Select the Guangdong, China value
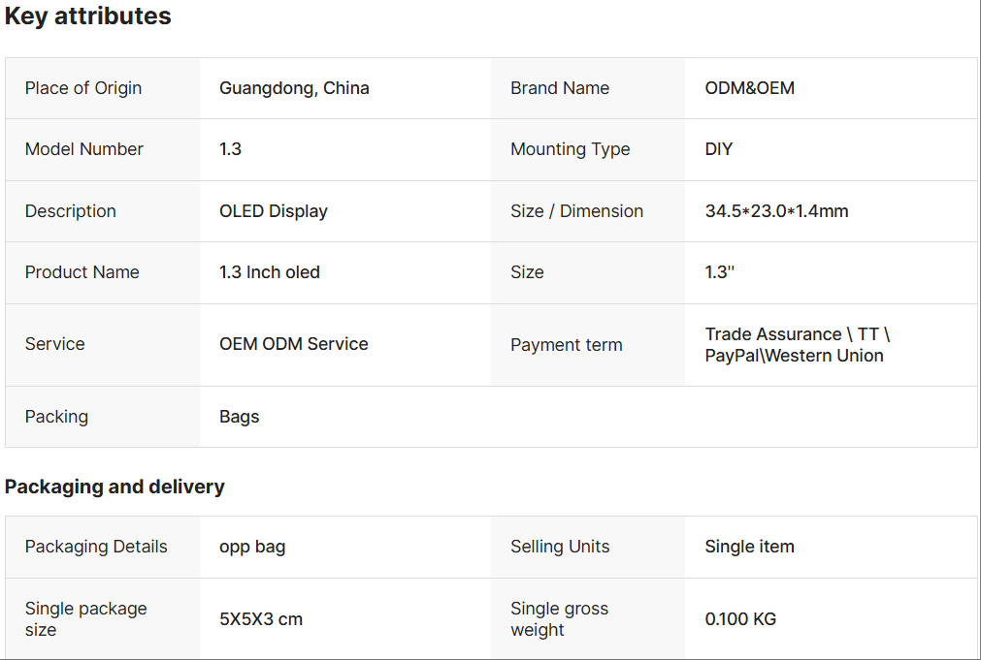This screenshot has height=660, width=981. pyautogui.click(x=294, y=88)
